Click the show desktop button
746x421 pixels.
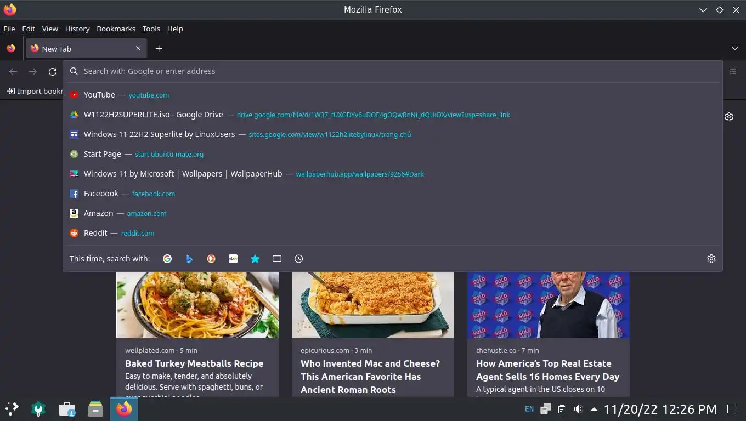coord(732,409)
